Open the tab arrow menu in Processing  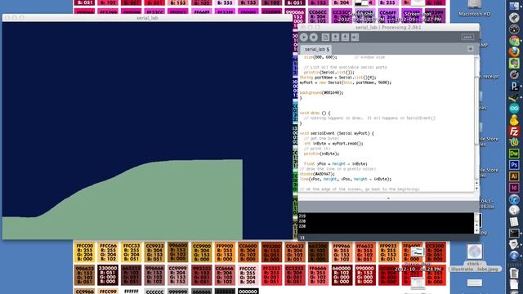(x=471, y=49)
